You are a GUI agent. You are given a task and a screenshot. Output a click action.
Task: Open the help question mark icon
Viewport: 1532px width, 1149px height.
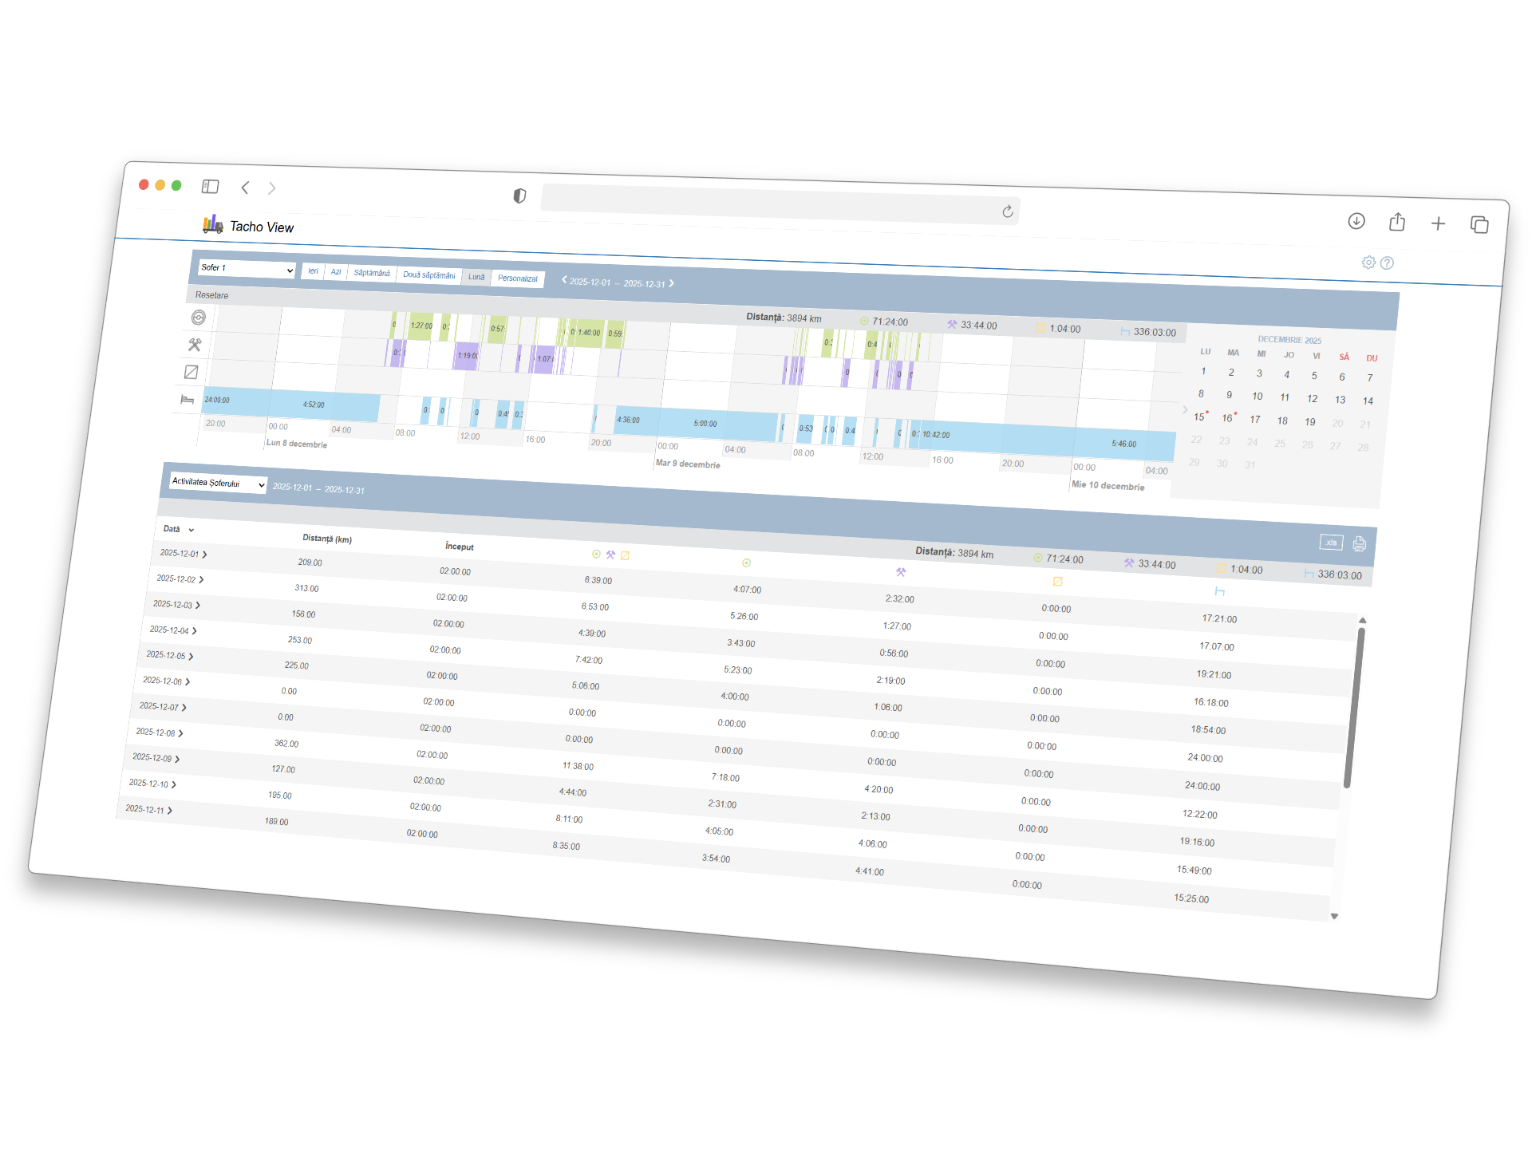(x=1387, y=263)
